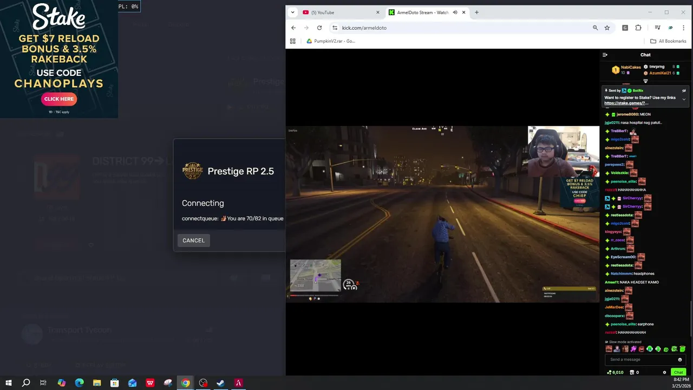Open the emote picker in message box

[x=680, y=360]
